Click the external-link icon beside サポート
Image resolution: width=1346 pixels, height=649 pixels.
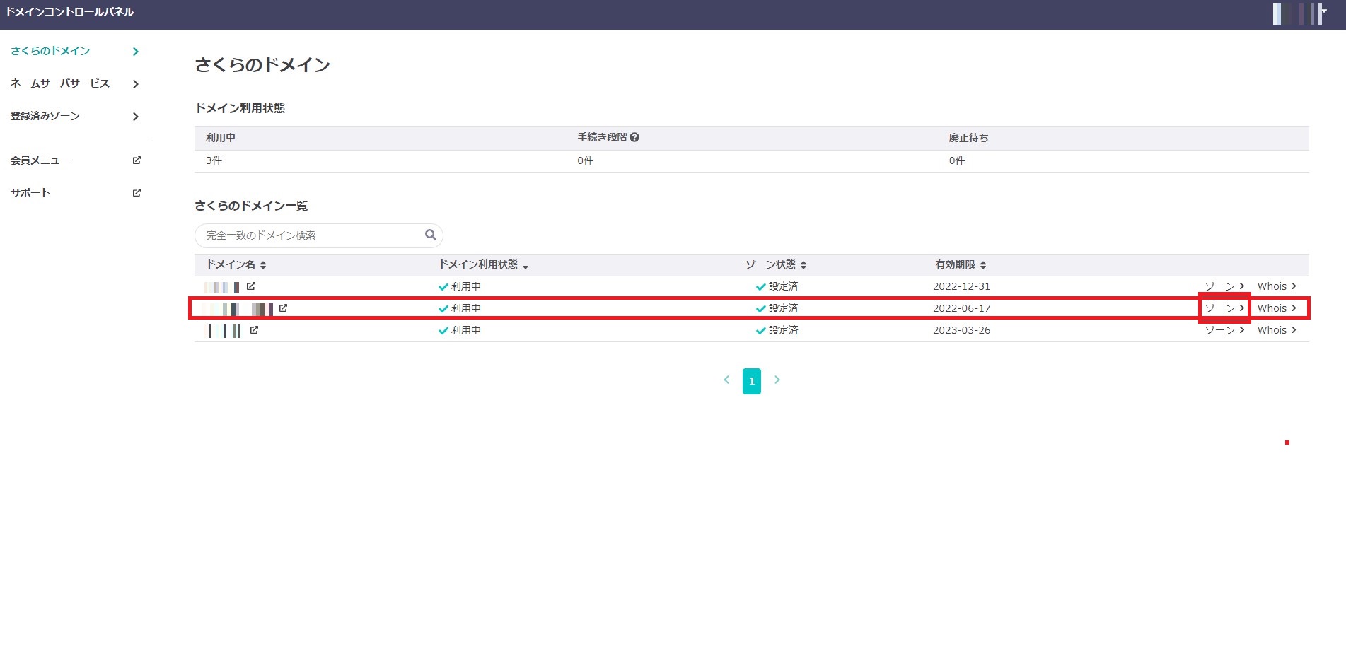pyautogui.click(x=137, y=192)
